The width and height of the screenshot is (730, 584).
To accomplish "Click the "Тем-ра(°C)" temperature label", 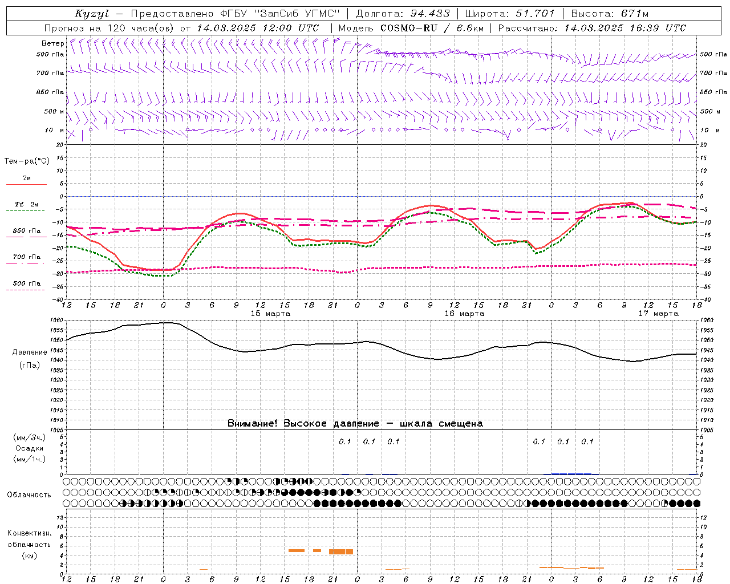I will 27,161.
